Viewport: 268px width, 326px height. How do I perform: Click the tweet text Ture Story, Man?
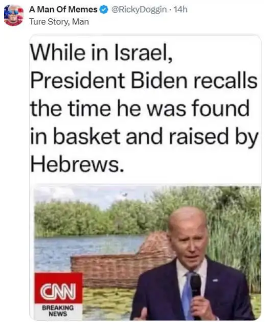pyautogui.click(x=59, y=21)
